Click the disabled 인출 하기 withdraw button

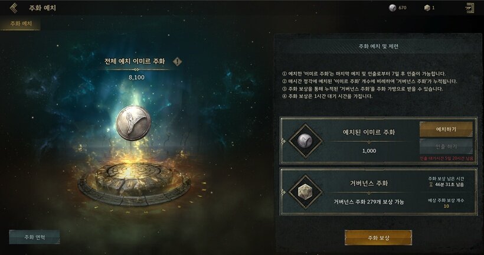(446, 146)
